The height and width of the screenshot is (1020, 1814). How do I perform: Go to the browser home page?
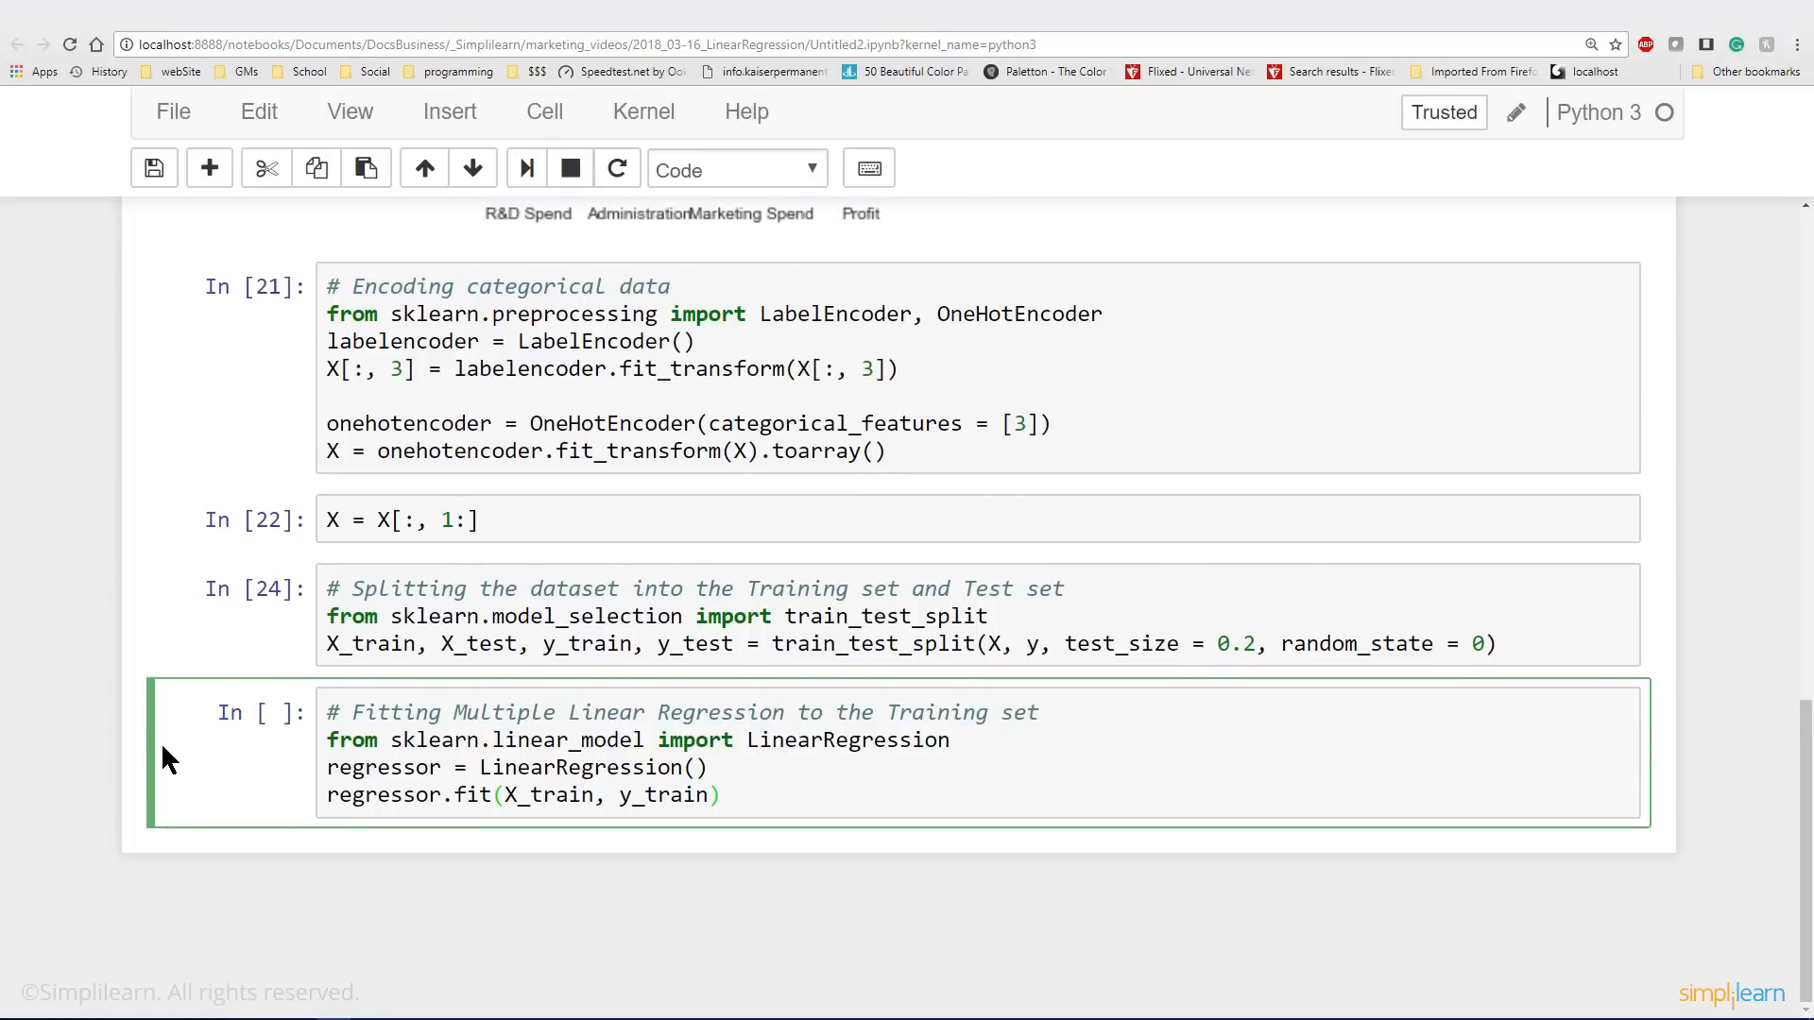96,44
